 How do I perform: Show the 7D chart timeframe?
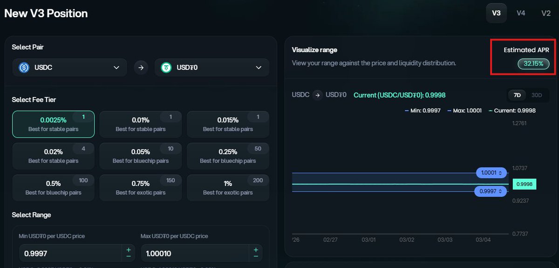click(517, 95)
